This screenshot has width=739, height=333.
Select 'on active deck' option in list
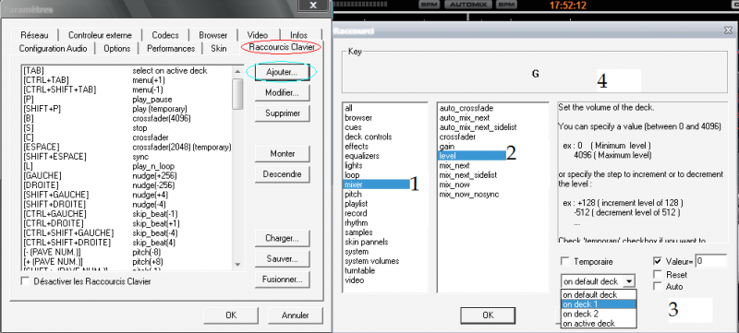click(x=599, y=323)
